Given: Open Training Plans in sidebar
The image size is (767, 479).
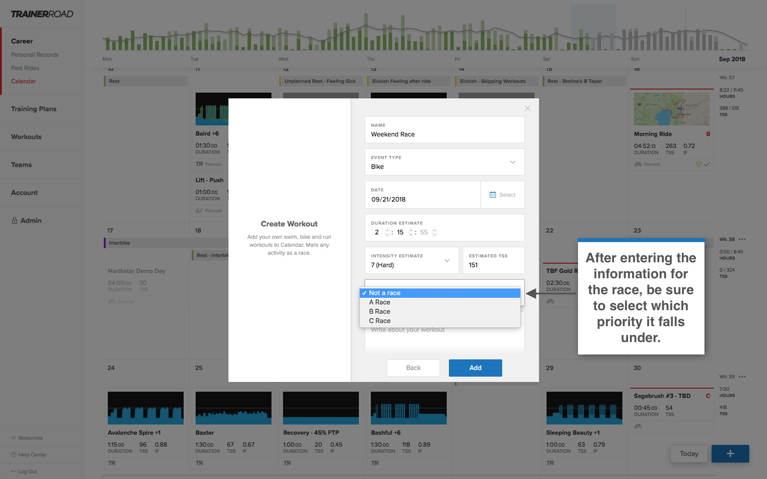Looking at the screenshot, I should (34, 109).
